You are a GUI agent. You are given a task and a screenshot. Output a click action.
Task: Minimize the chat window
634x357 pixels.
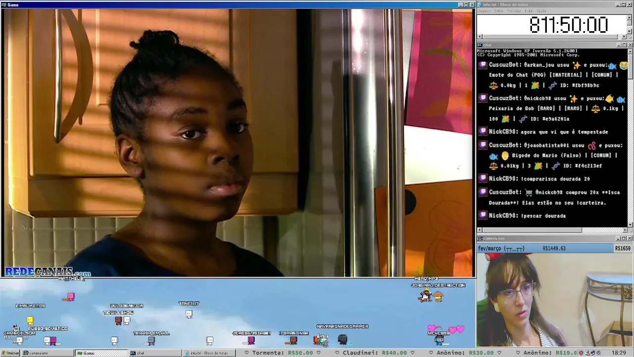point(618,45)
